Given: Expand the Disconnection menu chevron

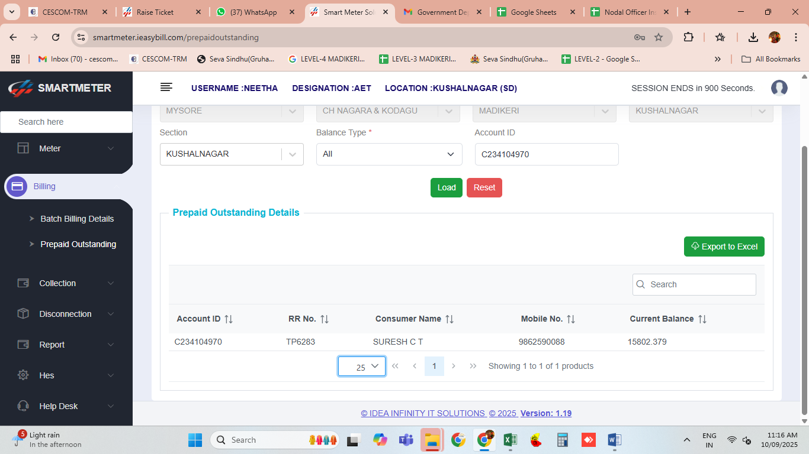Looking at the screenshot, I should pos(111,314).
